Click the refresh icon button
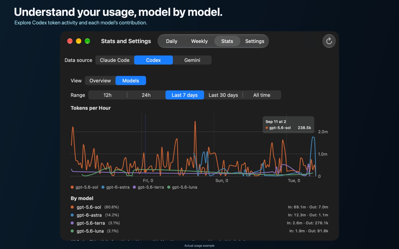399x249 pixels. point(329,41)
